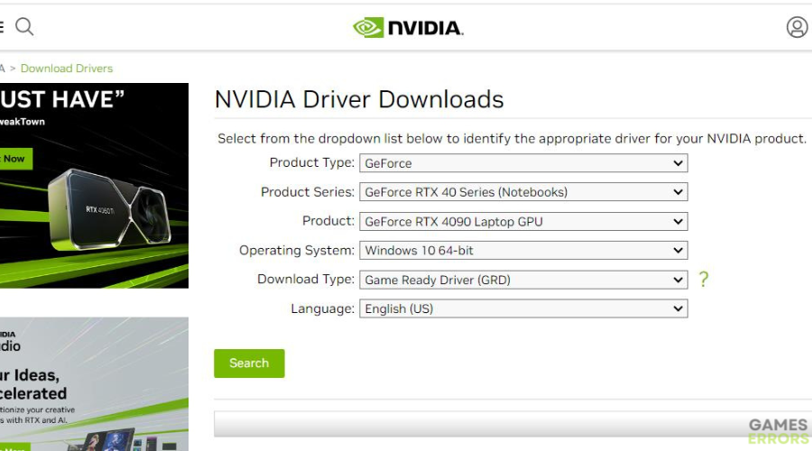The width and height of the screenshot is (812, 451).
Task: Click the Language label
Action: (323, 309)
